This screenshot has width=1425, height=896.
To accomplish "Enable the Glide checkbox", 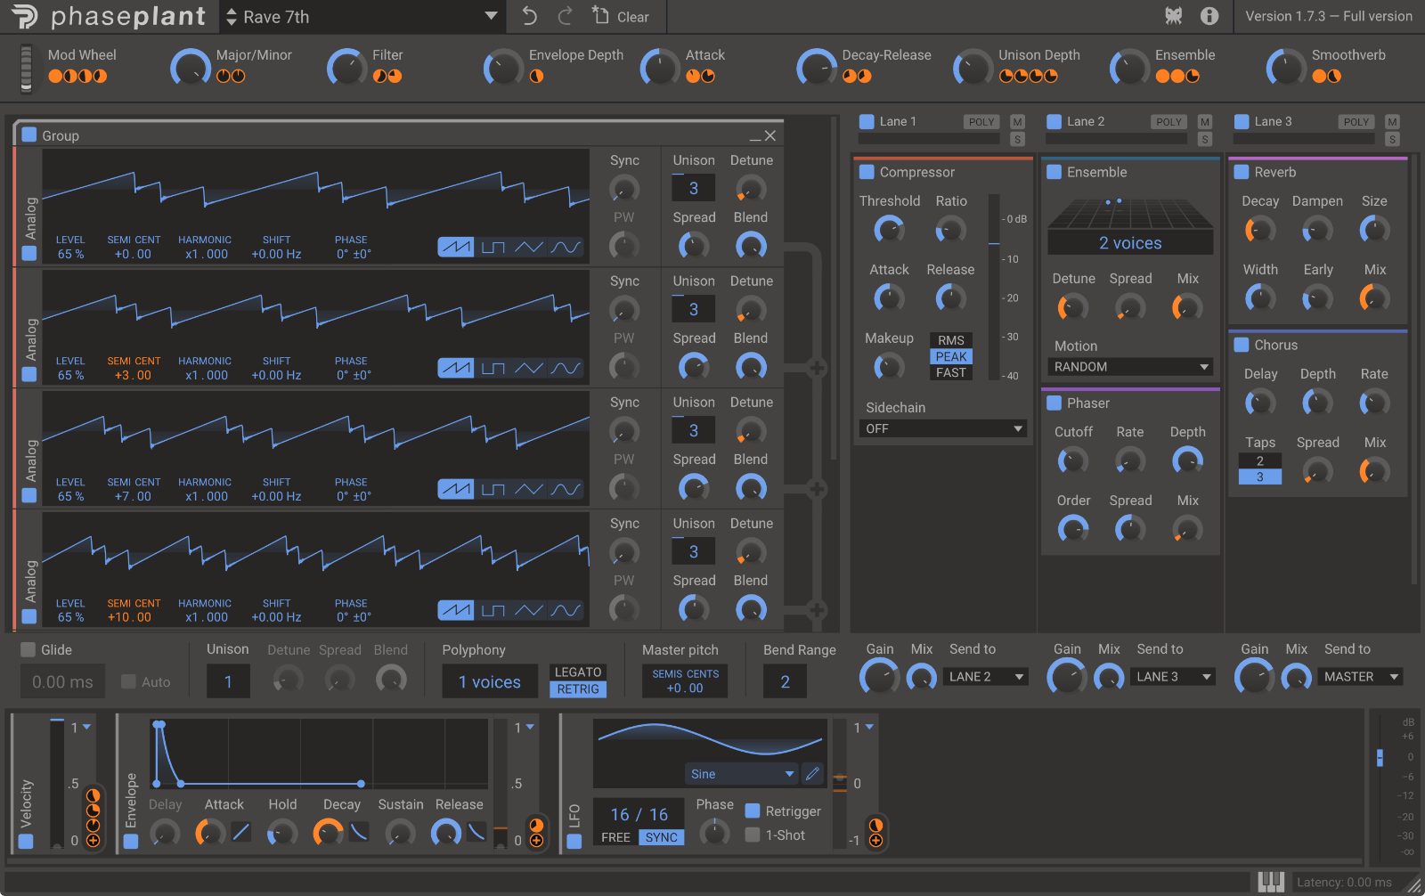I will pos(28,650).
